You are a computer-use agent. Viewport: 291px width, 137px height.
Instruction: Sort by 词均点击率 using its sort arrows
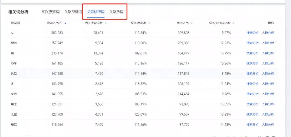click(x=149, y=23)
